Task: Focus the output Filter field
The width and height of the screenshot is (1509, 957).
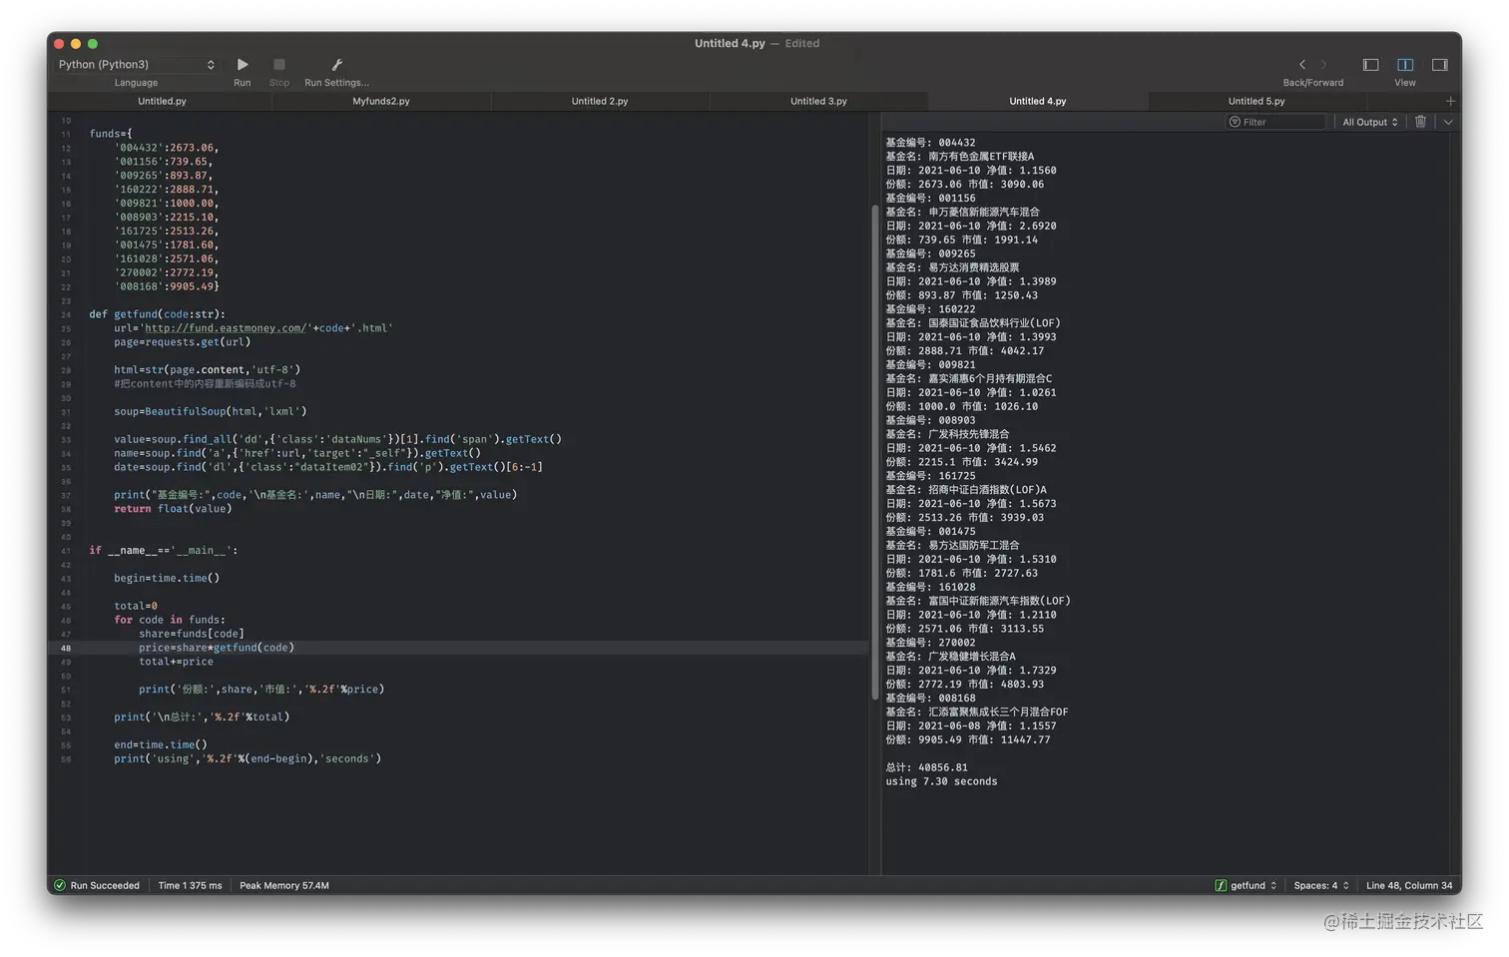Action: pyautogui.click(x=1275, y=122)
